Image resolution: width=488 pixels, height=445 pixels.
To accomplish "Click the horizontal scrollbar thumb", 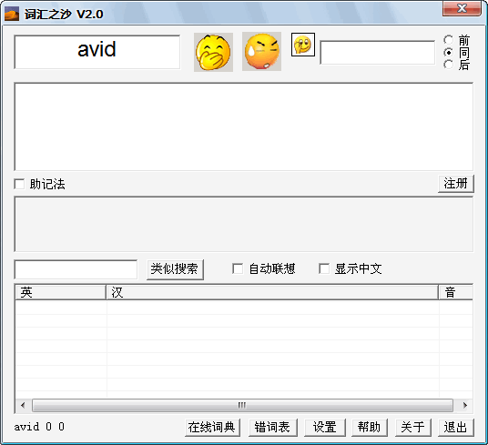I will [242, 405].
